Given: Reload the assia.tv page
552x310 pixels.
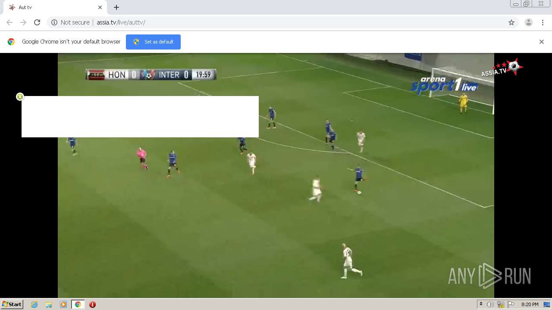Looking at the screenshot, I should (x=37, y=22).
